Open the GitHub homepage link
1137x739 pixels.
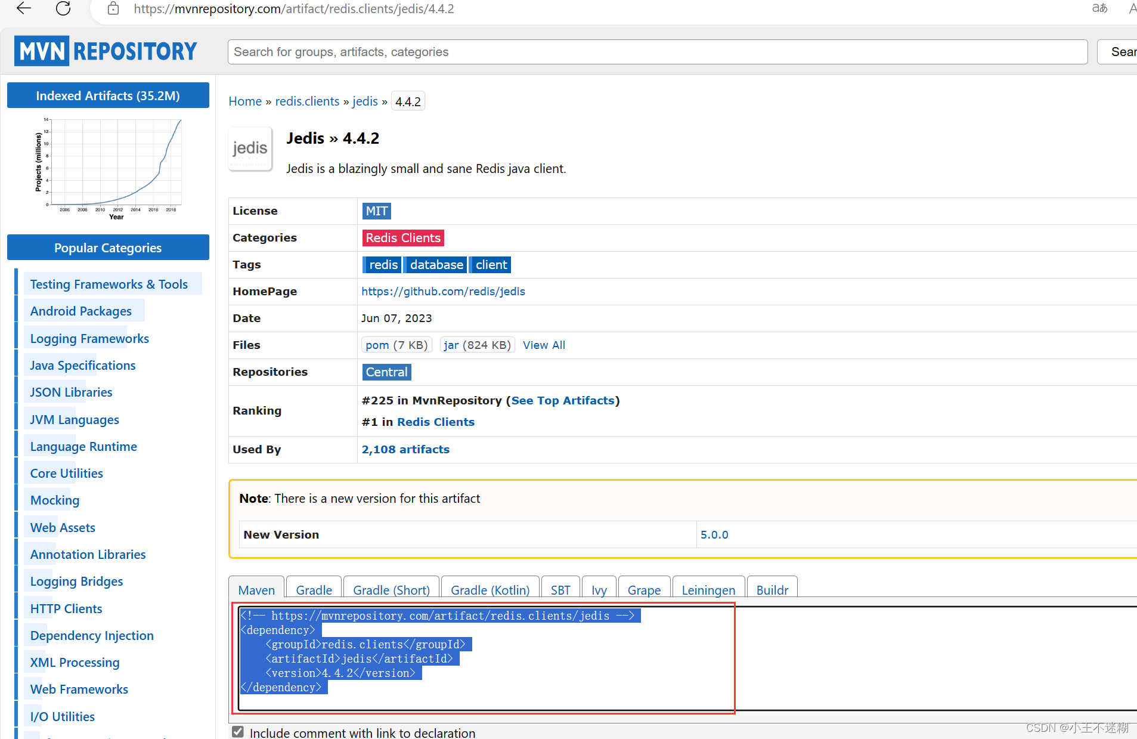pos(443,291)
